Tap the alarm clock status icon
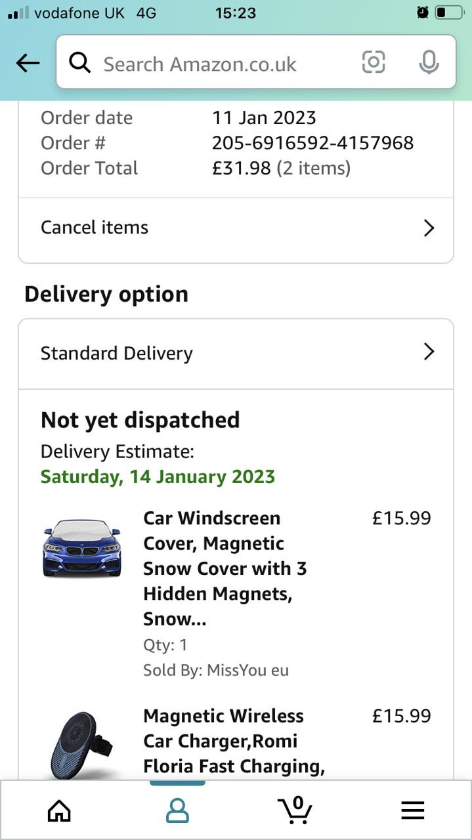The width and height of the screenshot is (472, 840). pos(422,12)
